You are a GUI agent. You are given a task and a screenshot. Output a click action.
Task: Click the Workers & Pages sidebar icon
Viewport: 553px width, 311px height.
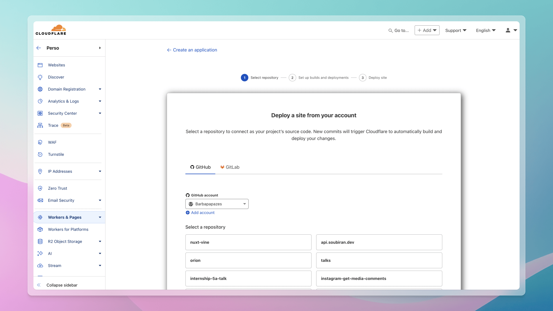pos(40,217)
